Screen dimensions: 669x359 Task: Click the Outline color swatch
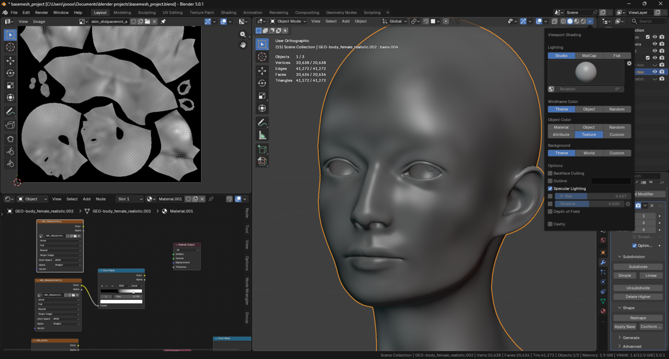610,181
